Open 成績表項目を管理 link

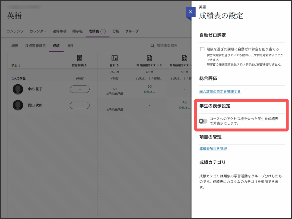coord(213,148)
